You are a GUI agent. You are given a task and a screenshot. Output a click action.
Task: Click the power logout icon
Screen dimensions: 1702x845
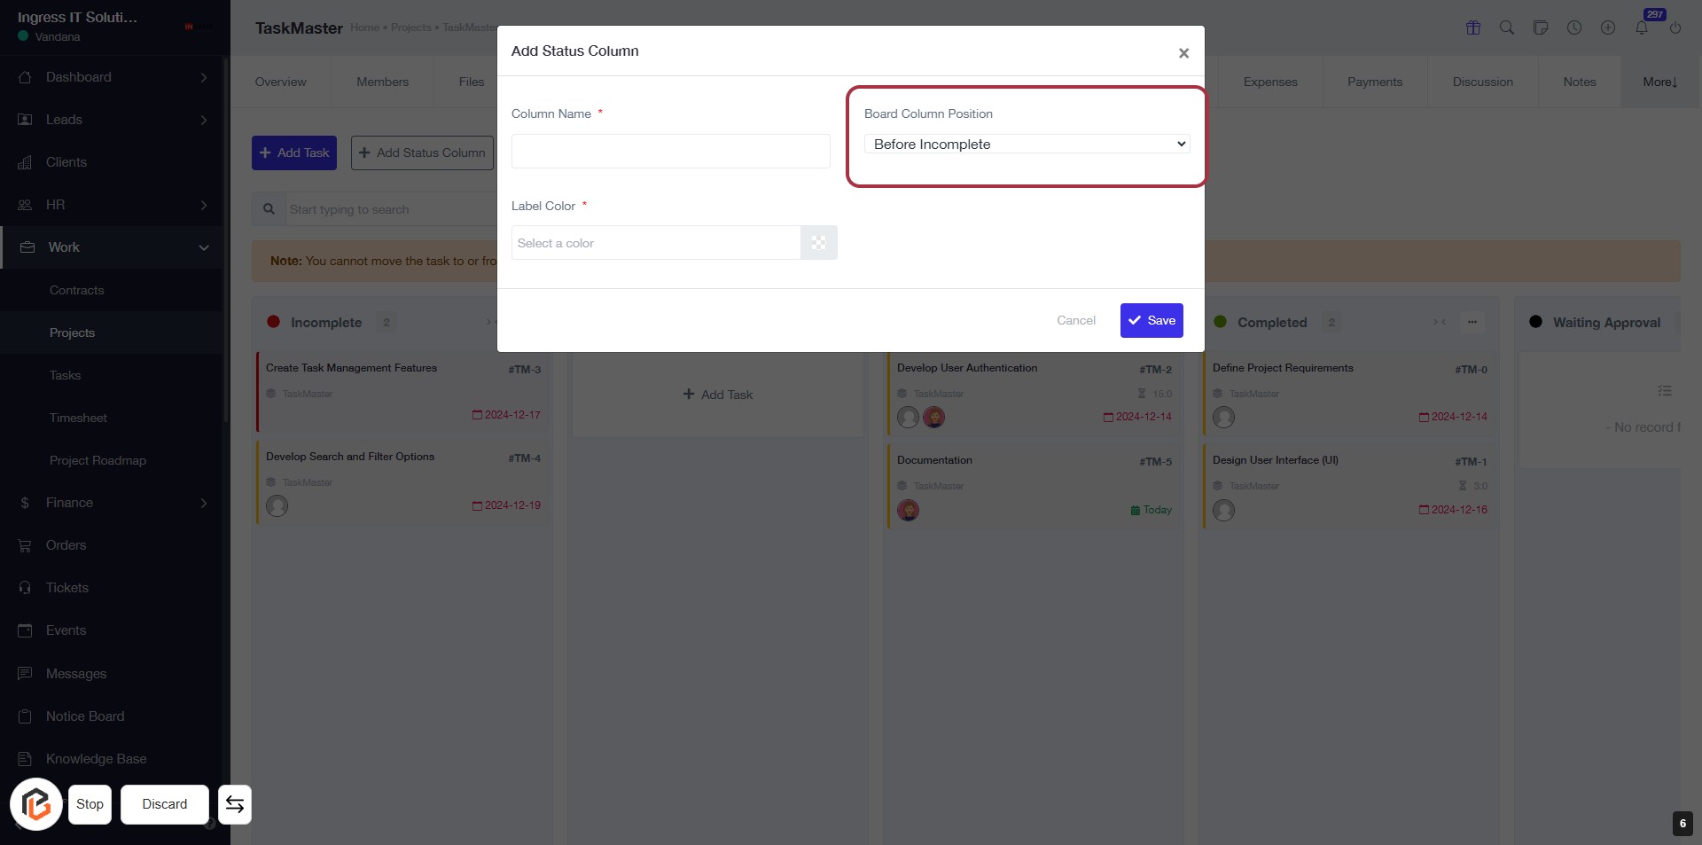pos(1675,27)
